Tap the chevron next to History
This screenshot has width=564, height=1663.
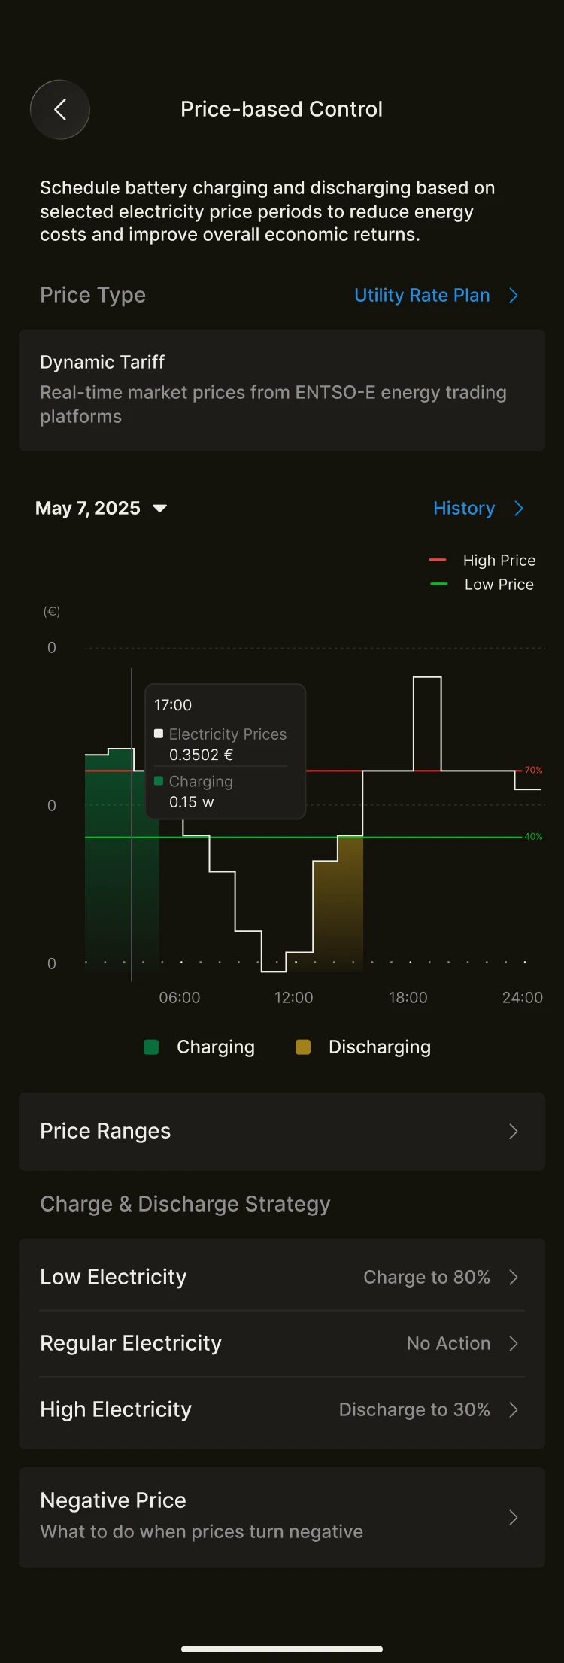pyautogui.click(x=519, y=509)
